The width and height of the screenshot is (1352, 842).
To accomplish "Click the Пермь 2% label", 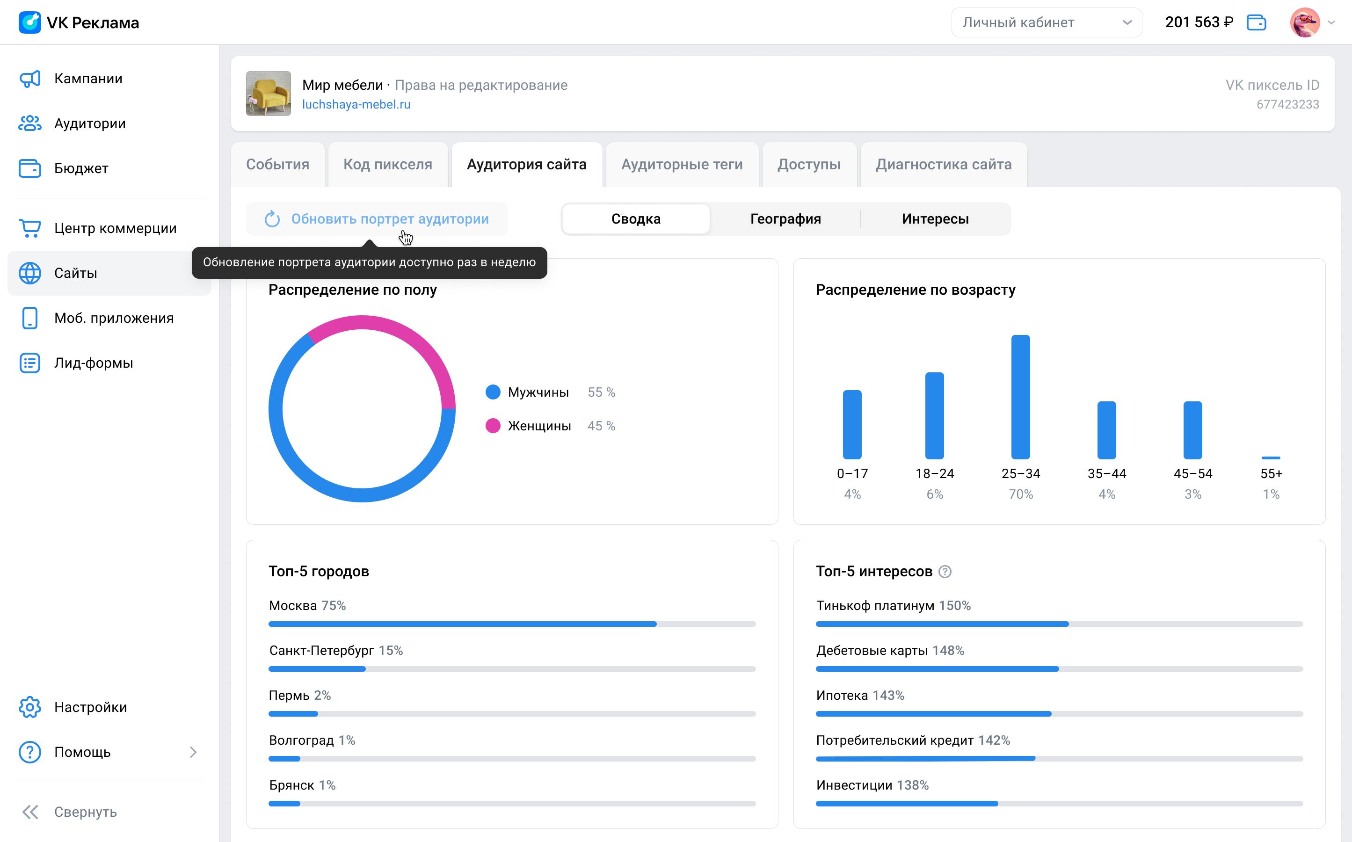I will coord(299,696).
